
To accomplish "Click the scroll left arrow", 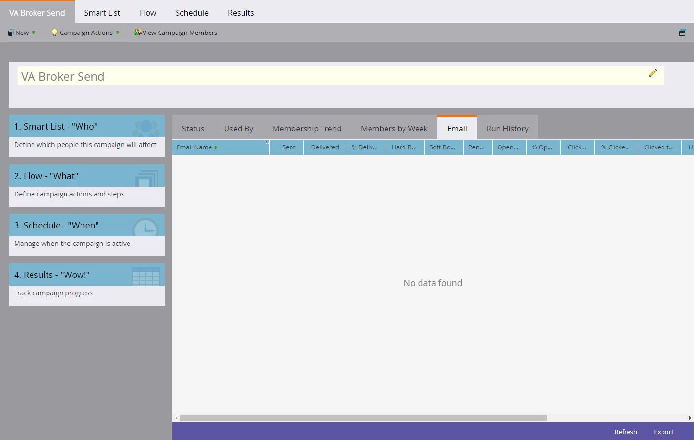I will point(176,418).
